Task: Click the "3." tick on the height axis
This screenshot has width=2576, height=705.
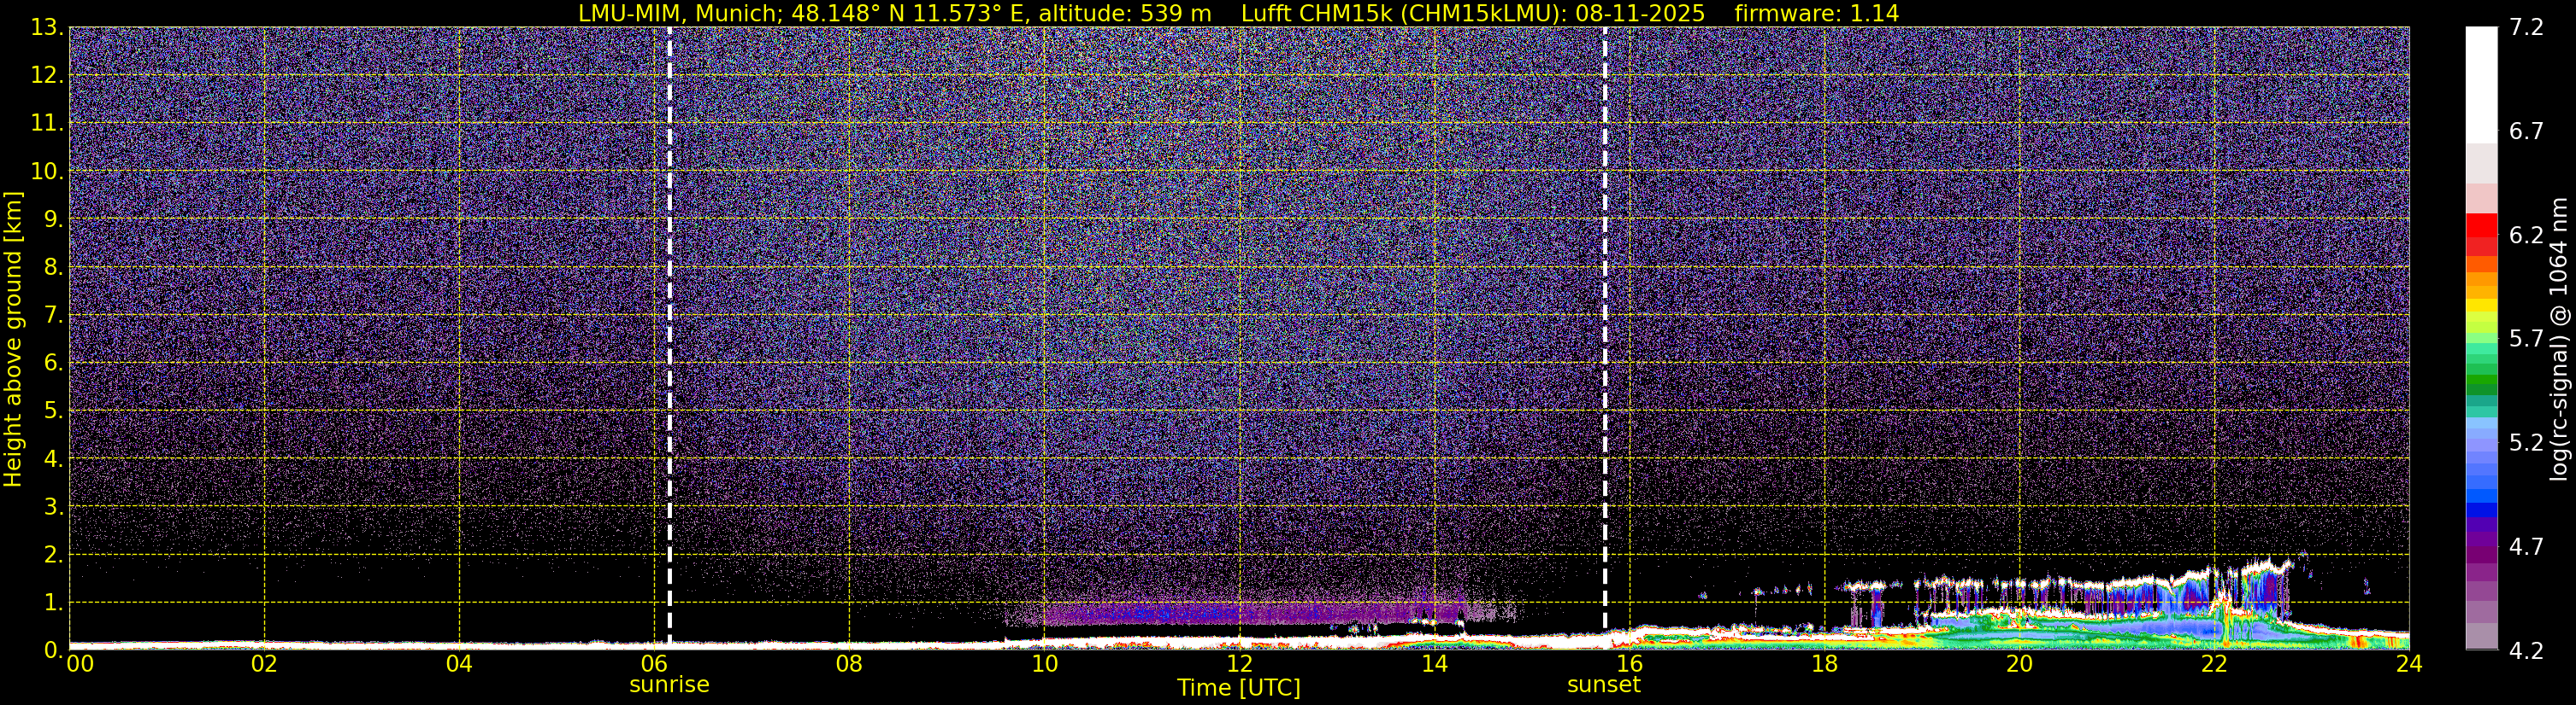Action: 53,506
